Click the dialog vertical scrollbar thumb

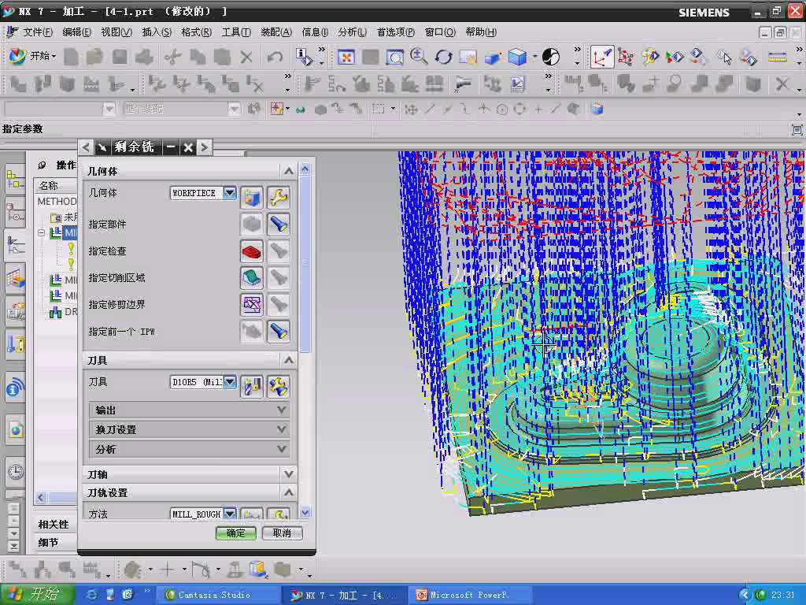click(305, 263)
